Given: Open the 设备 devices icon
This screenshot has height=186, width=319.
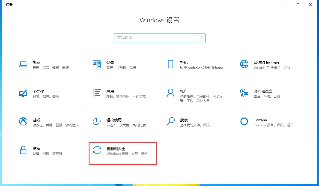Looking at the screenshot, I should pos(97,64).
